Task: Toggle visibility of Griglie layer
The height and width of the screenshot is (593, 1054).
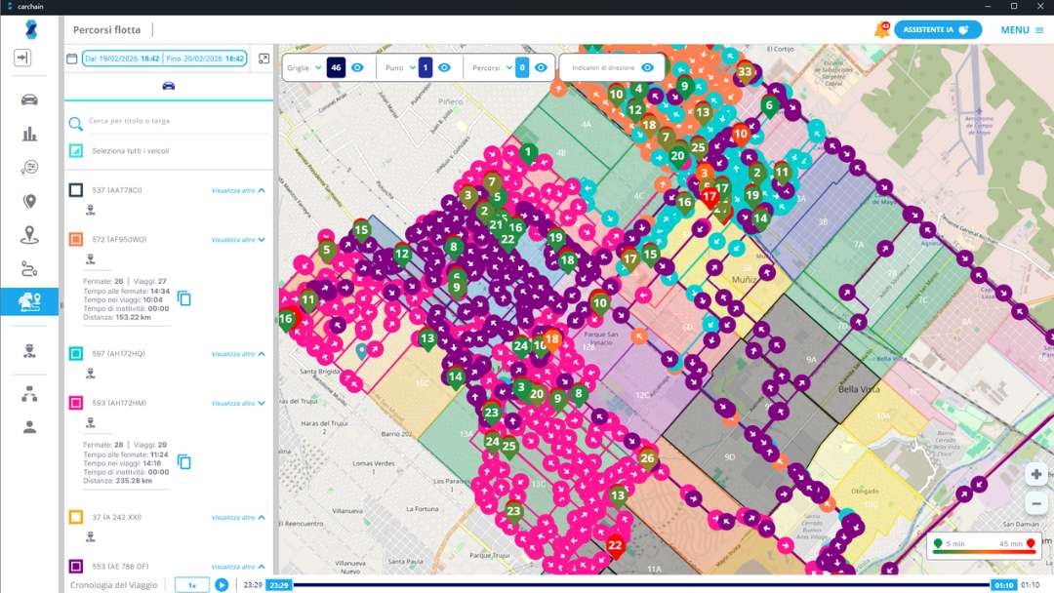Action: coord(359,67)
